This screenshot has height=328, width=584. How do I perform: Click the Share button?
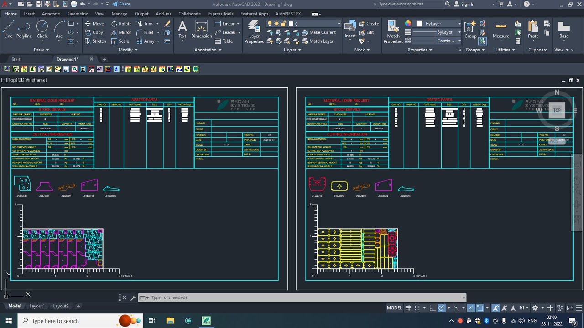coord(121,4)
